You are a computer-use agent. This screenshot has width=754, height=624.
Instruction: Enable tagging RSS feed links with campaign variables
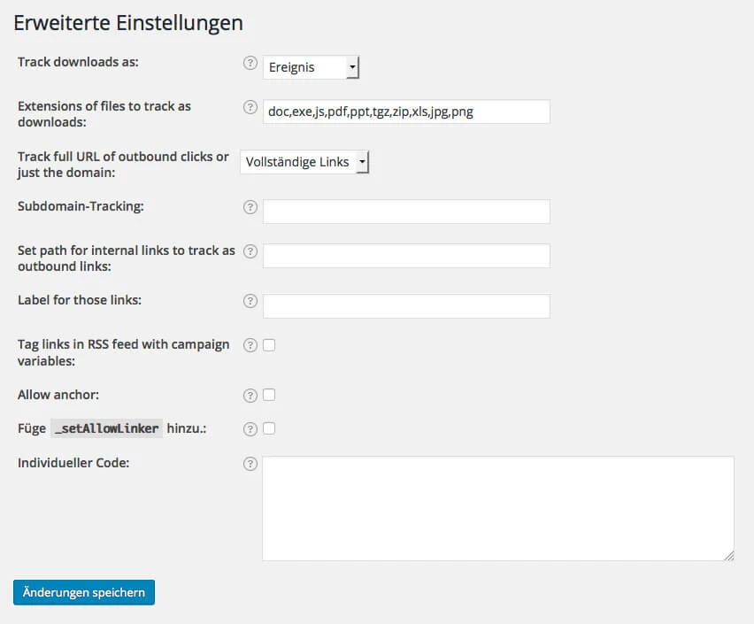point(268,344)
